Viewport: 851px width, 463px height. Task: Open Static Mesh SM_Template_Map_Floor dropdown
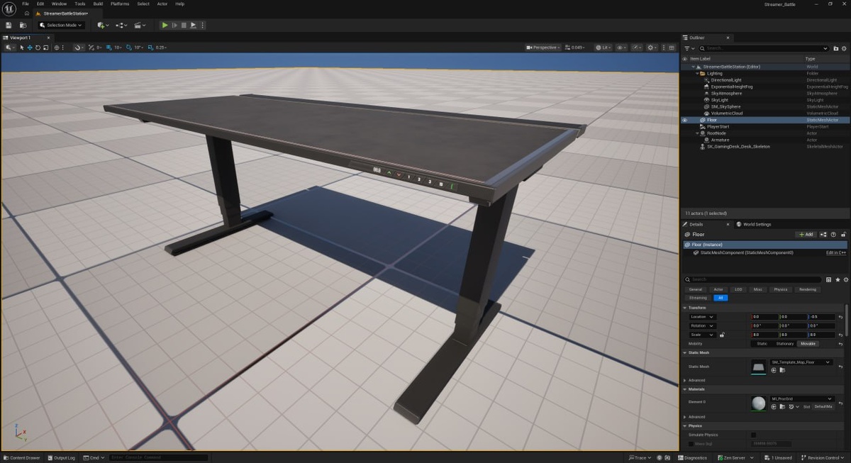(x=801, y=362)
